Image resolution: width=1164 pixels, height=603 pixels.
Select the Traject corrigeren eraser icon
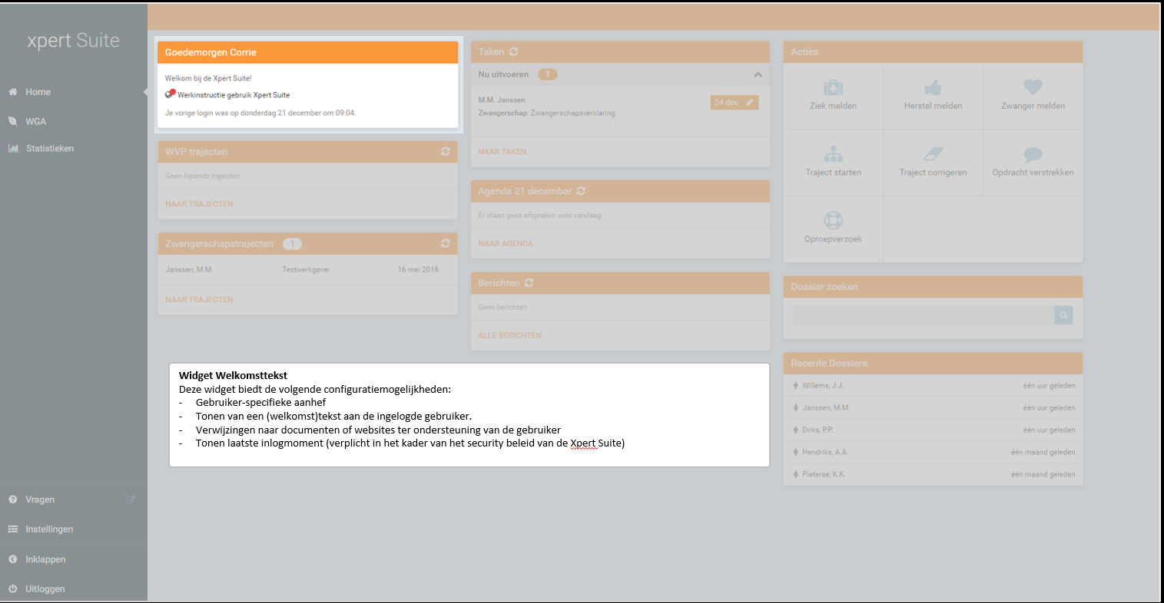pos(933,154)
